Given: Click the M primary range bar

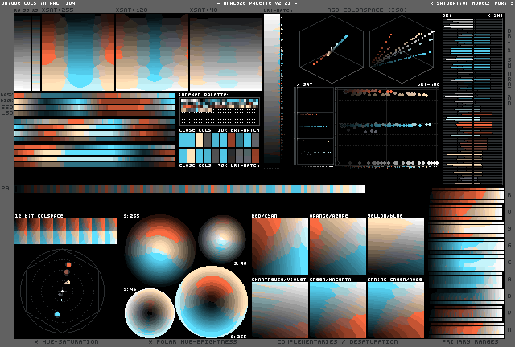Looking at the screenshot, I should [x=467, y=329].
